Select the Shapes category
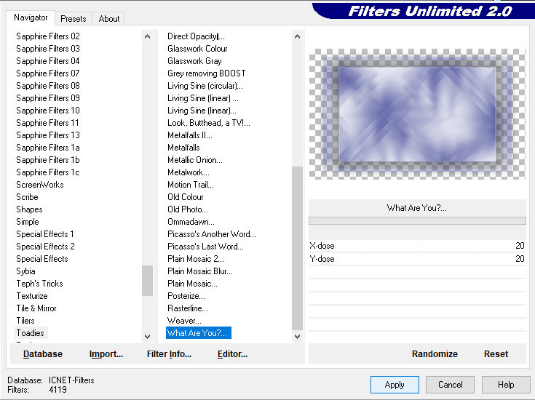The height and width of the screenshot is (400, 535). [x=29, y=209]
